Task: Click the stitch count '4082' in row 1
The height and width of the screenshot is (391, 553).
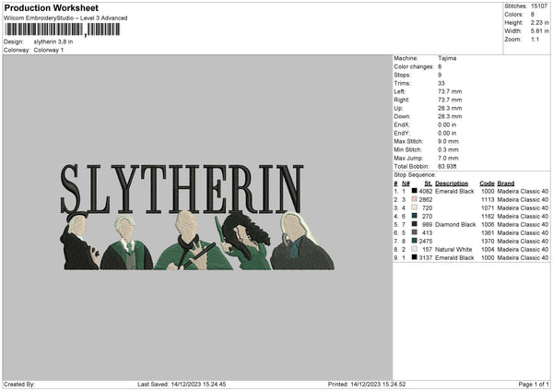Action: pyautogui.click(x=426, y=191)
